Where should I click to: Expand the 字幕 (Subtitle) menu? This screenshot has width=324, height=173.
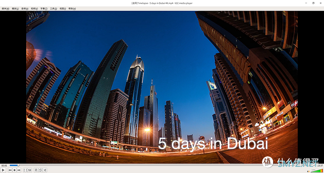click(x=44, y=9)
